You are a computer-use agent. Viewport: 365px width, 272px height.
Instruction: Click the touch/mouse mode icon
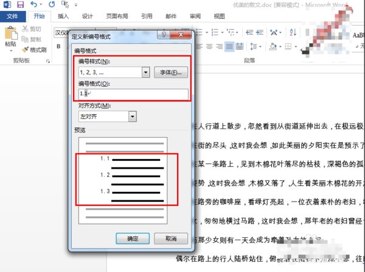[x=65, y=4]
